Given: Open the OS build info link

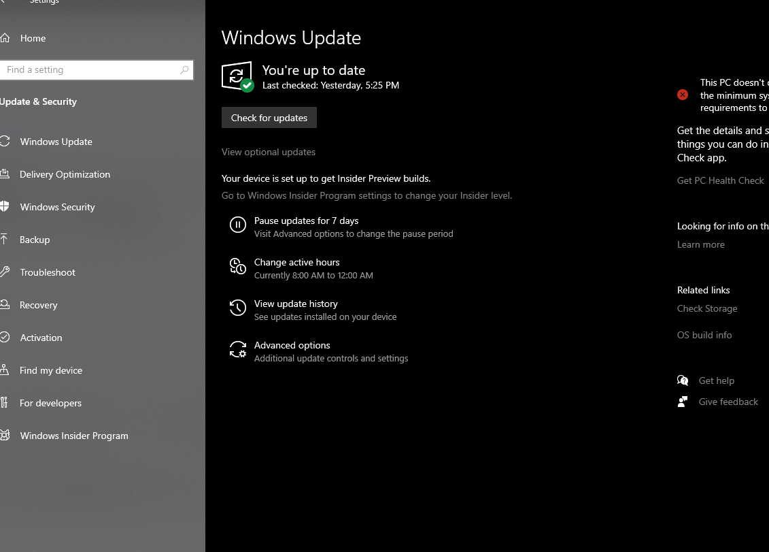Looking at the screenshot, I should 704,335.
